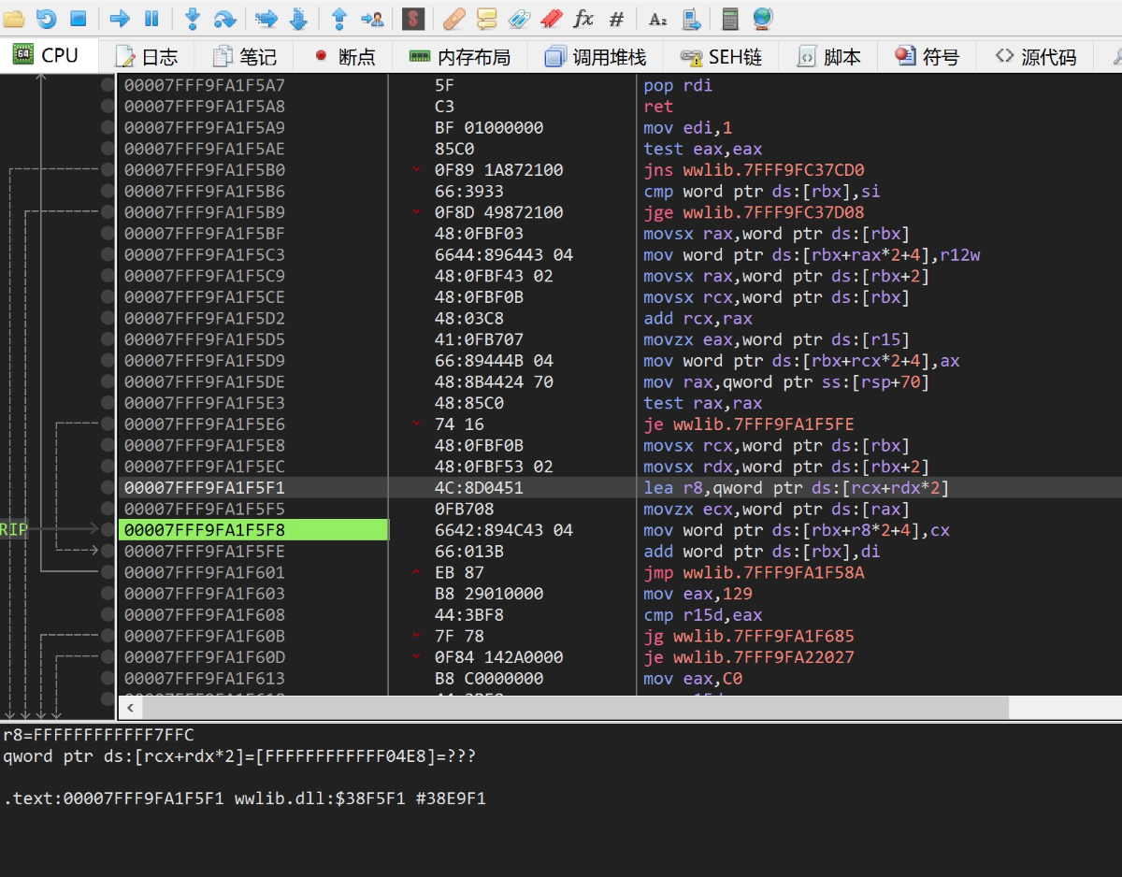
Task: Click the 'jge wwlib.7FFF9FC37D08' instruction
Action: [754, 212]
